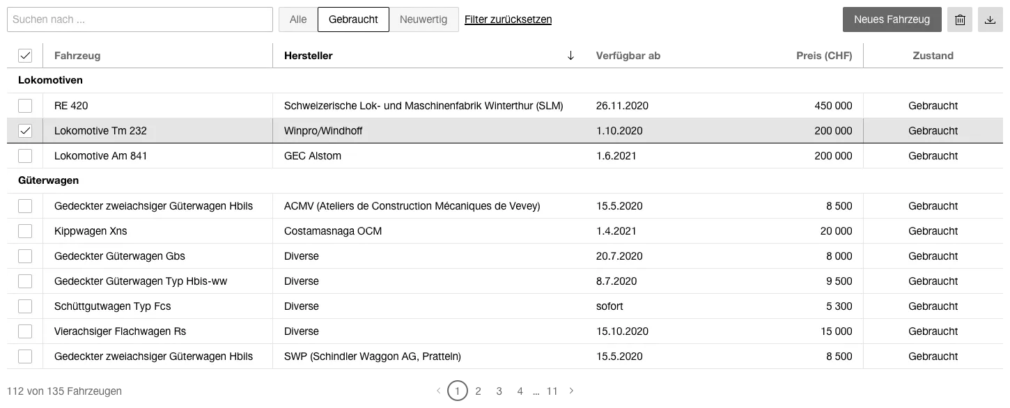Click the Costamasnaga OCM manufacturer cell
1010x408 pixels.
point(333,231)
